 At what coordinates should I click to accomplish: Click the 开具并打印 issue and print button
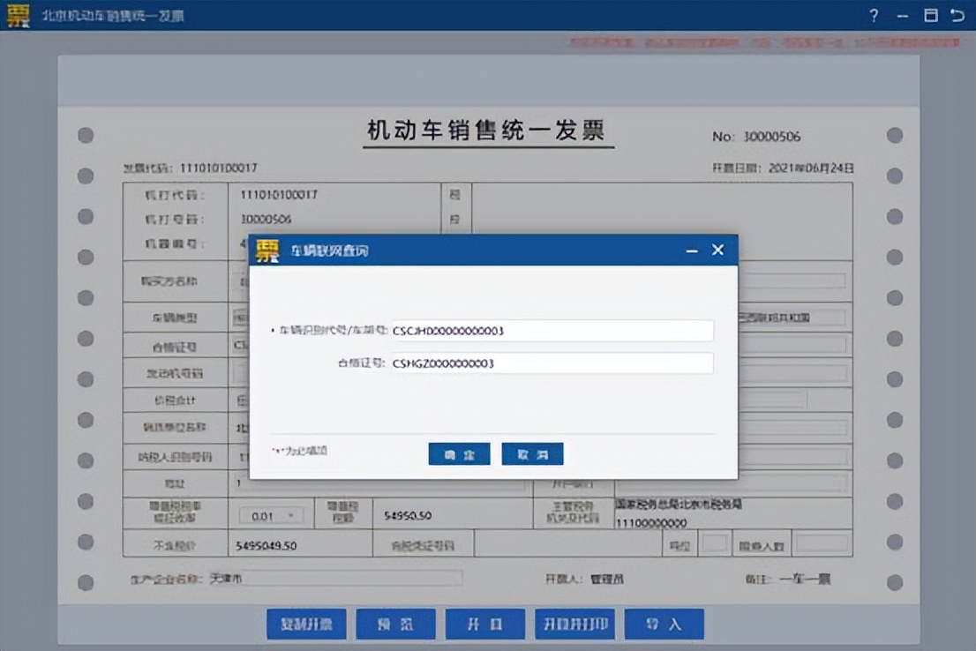point(574,624)
